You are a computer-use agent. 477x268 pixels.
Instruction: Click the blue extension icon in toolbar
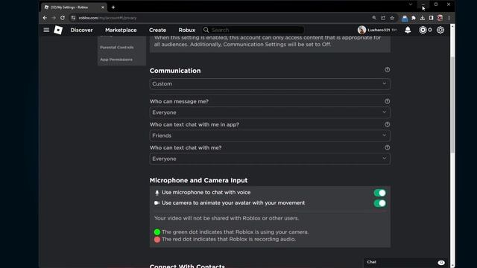click(x=405, y=18)
